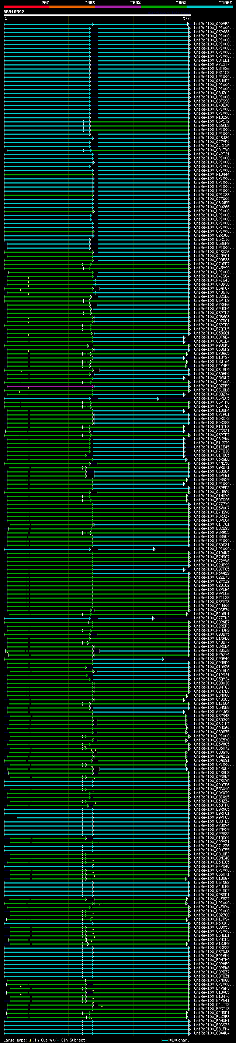236x1043 pixels.
Task: Select hit label UniRef100_B7QIU5
Action: (x=212, y=329)
